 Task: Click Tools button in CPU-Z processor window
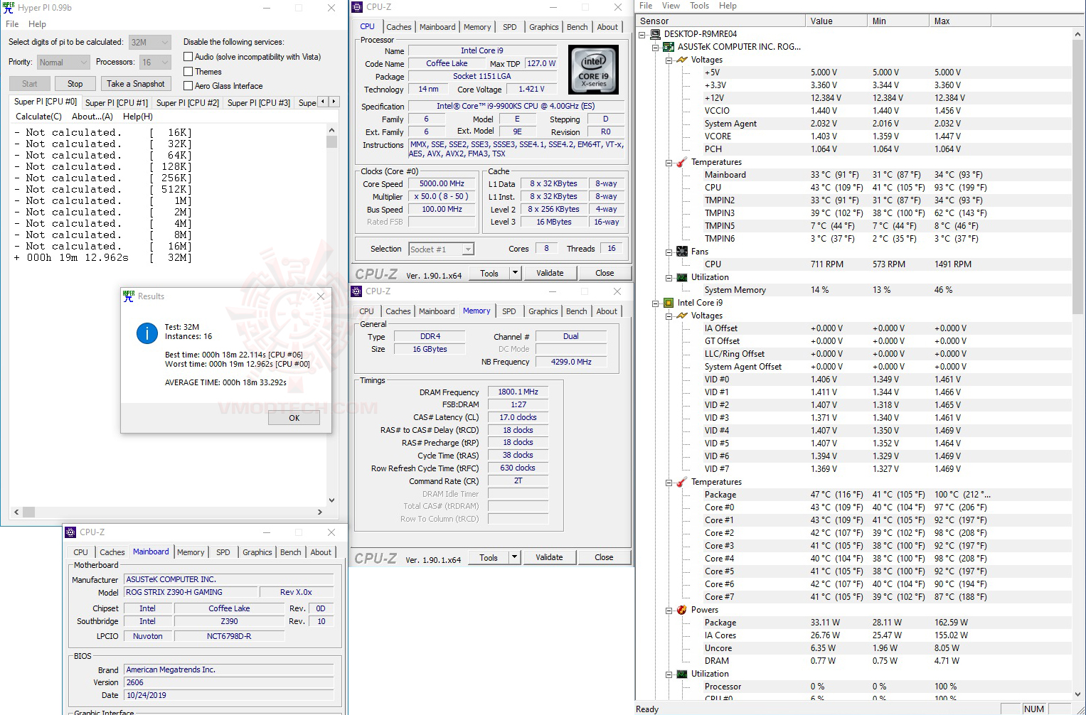[489, 273]
